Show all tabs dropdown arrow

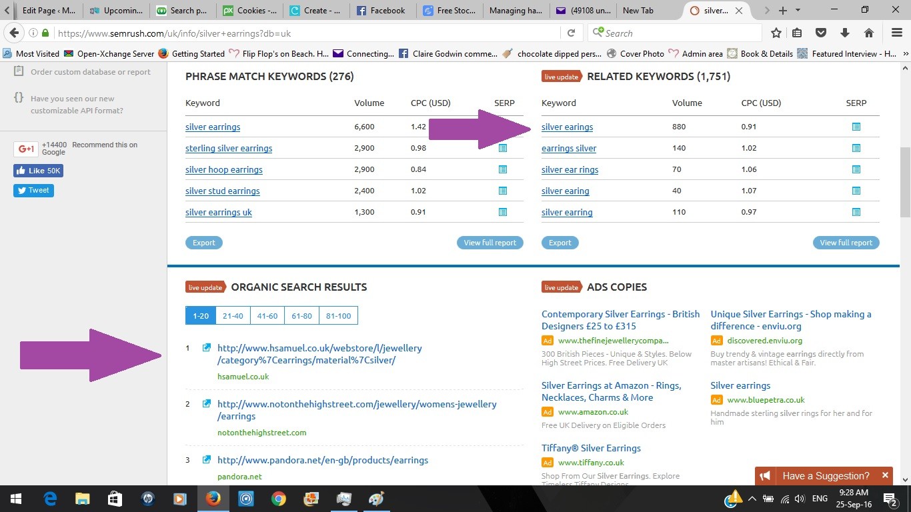point(798,10)
